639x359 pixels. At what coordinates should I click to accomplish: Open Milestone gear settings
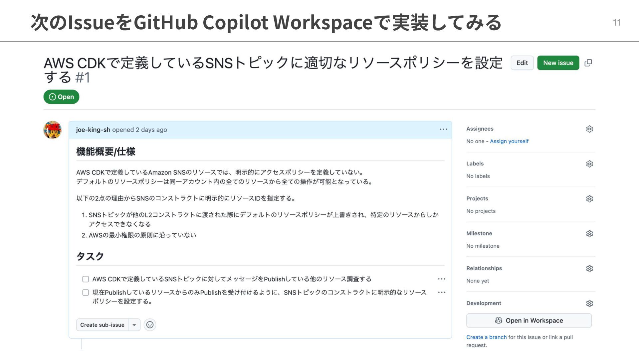point(589,234)
